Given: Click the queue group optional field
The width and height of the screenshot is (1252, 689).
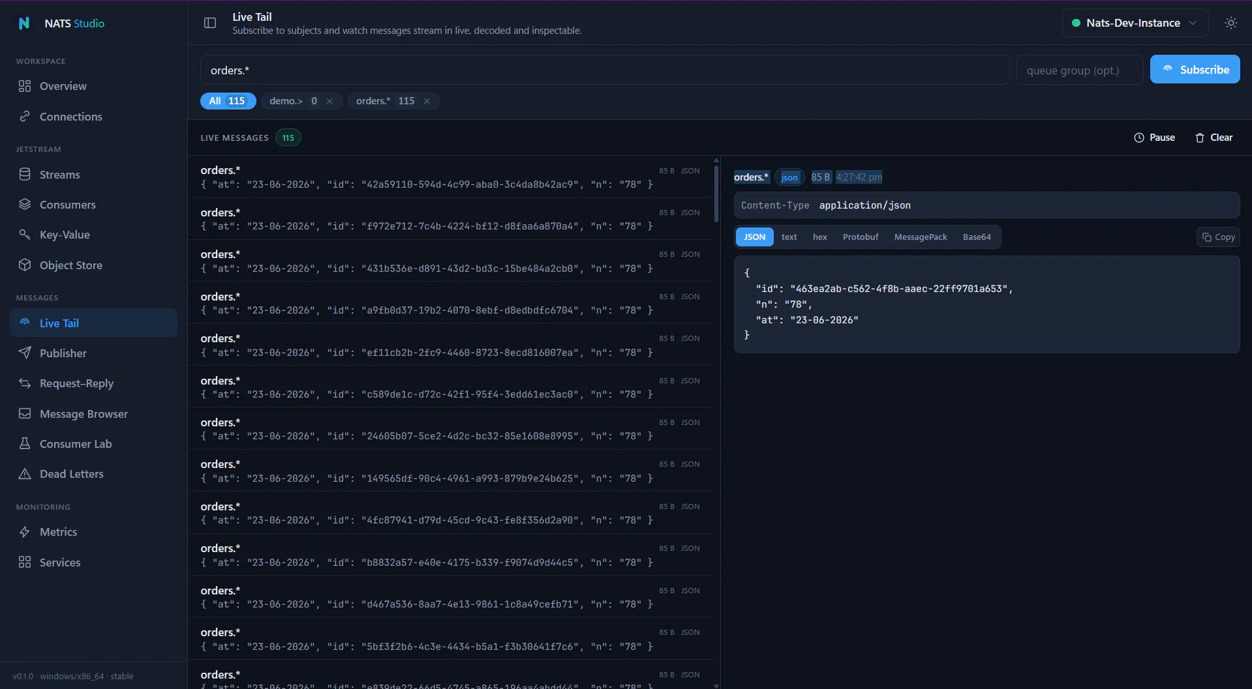Looking at the screenshot, I should coord(1080,70).
